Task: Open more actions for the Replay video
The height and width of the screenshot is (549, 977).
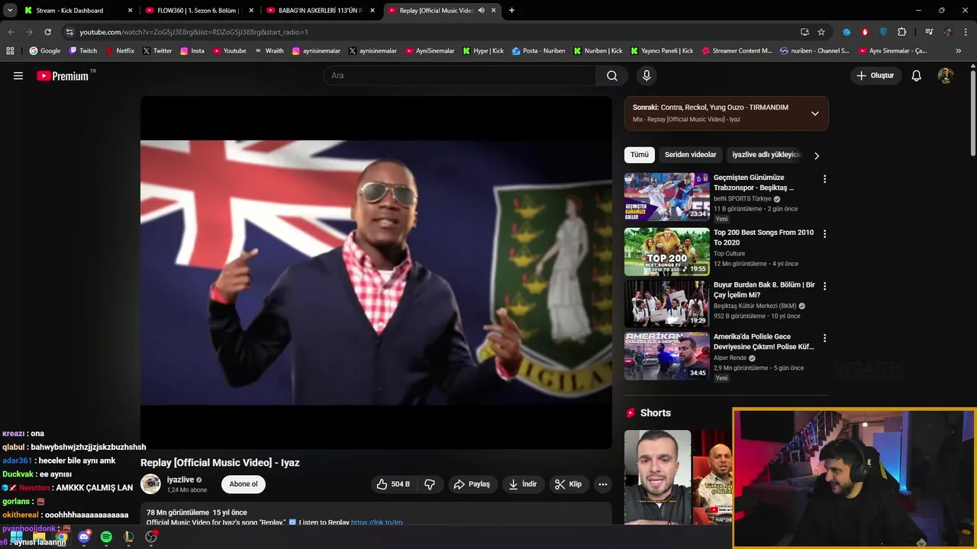Action: [x=603, y=484]
